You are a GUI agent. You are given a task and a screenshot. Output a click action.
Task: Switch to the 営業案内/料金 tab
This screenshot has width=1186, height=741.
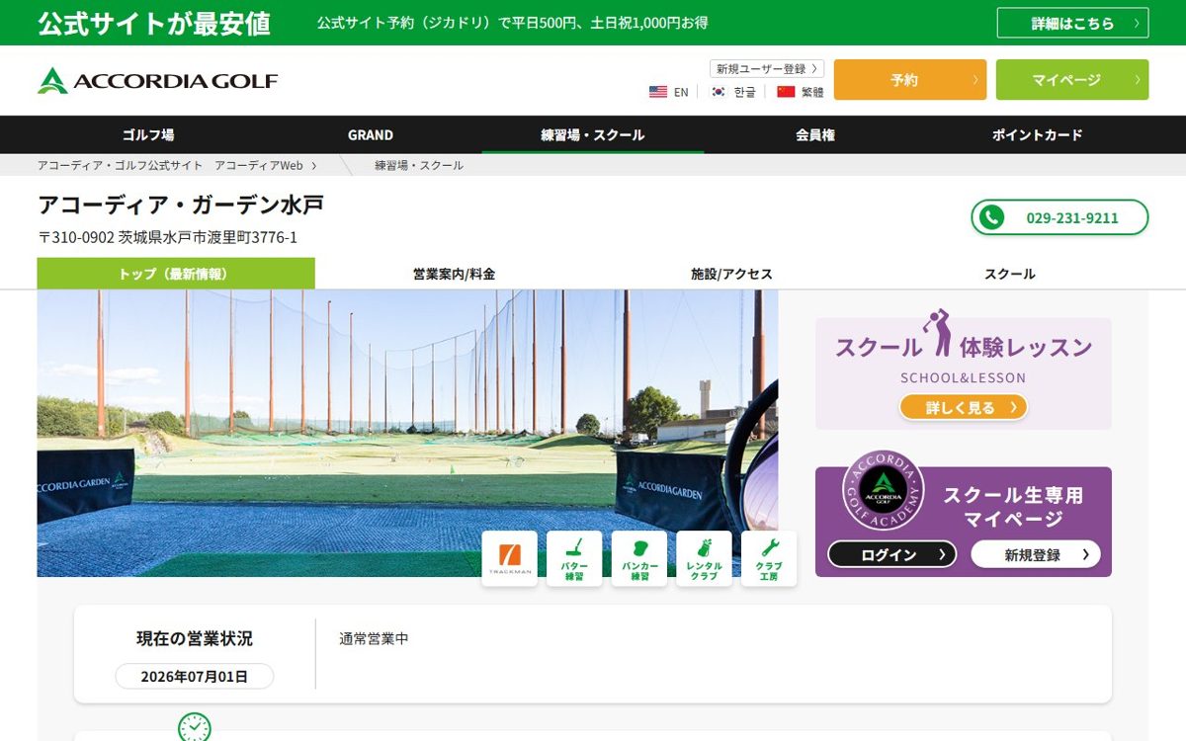pyautogui.click(x=455, y=274)
